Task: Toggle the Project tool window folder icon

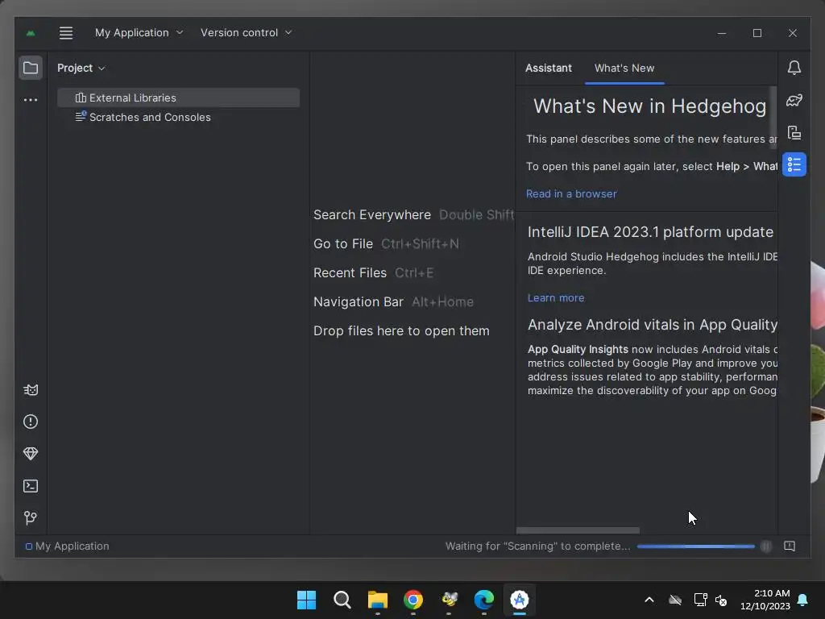Action: tap(31, 68)
